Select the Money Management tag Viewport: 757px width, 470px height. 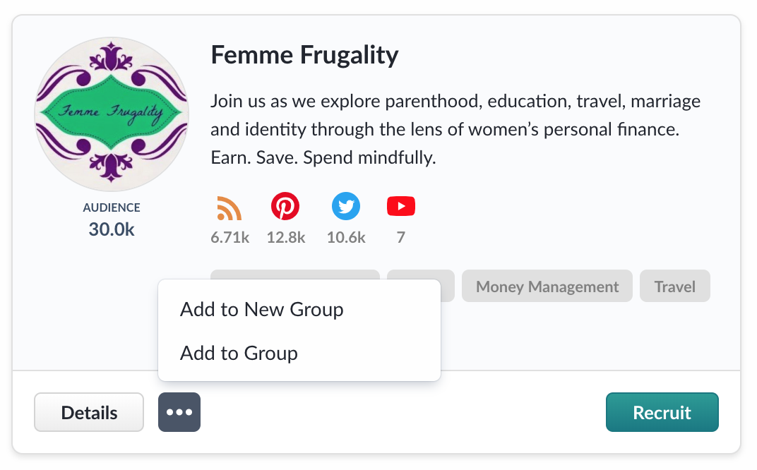point(547,286)
